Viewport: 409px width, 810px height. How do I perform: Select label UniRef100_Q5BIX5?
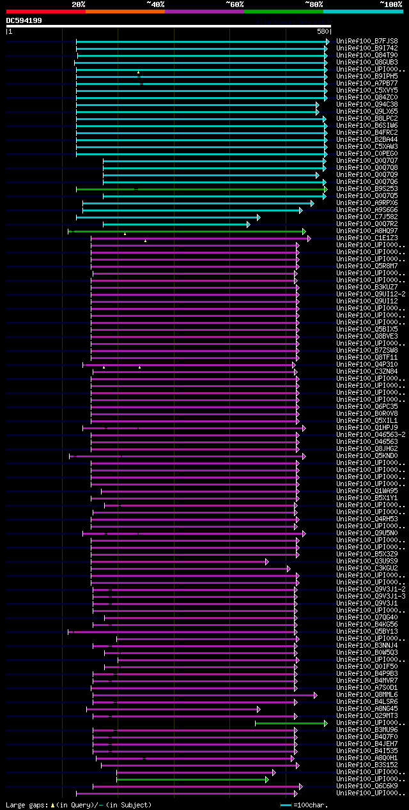367,329
